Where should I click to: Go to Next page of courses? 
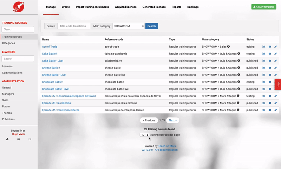pyautogui.click(x=172, y=120)
